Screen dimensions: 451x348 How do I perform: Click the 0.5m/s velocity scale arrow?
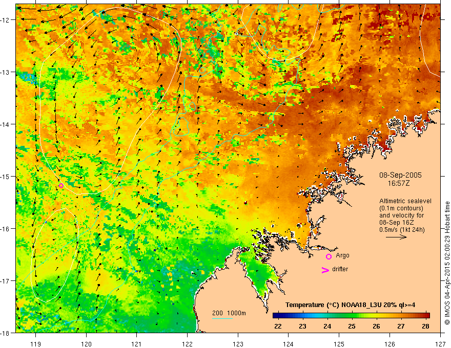396,237
